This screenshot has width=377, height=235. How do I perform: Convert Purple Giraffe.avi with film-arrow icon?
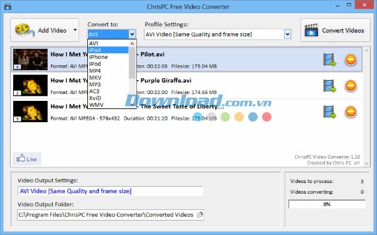pos(329,86)
